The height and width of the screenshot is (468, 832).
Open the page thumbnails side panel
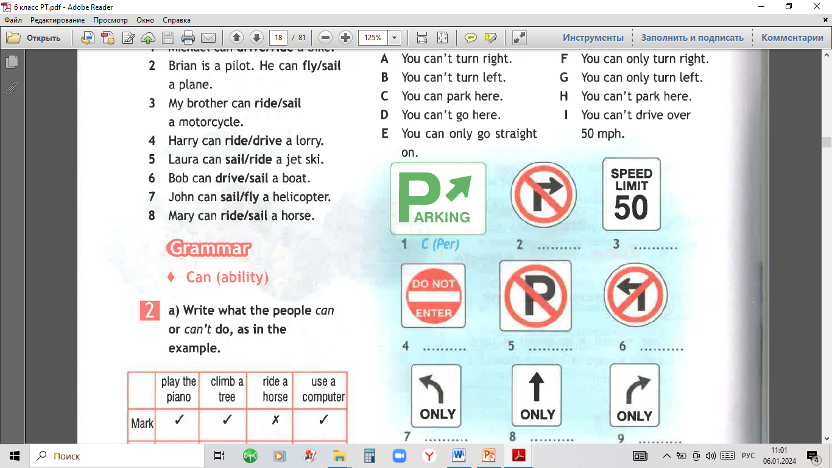(x=12, y=62)
